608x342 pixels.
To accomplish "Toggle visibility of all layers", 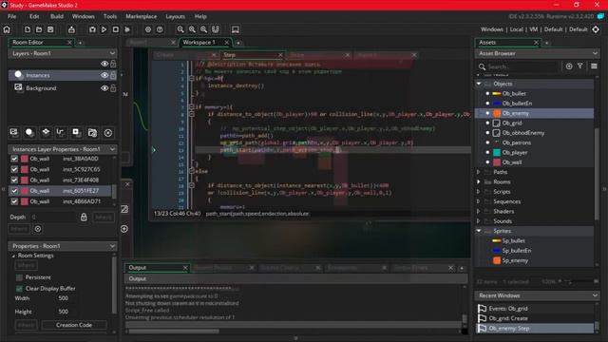I will click(x=104, y=64).
